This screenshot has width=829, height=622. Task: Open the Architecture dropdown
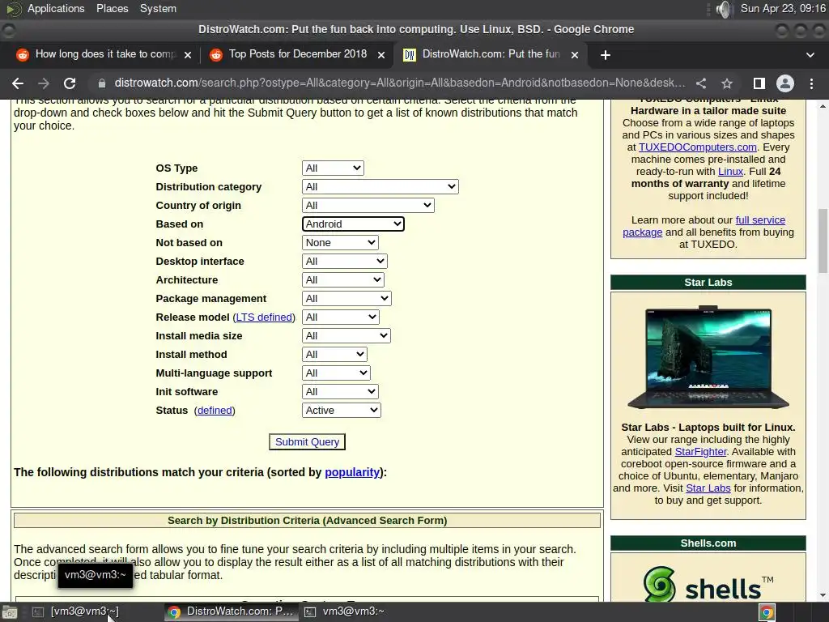[x=343, y=279]
